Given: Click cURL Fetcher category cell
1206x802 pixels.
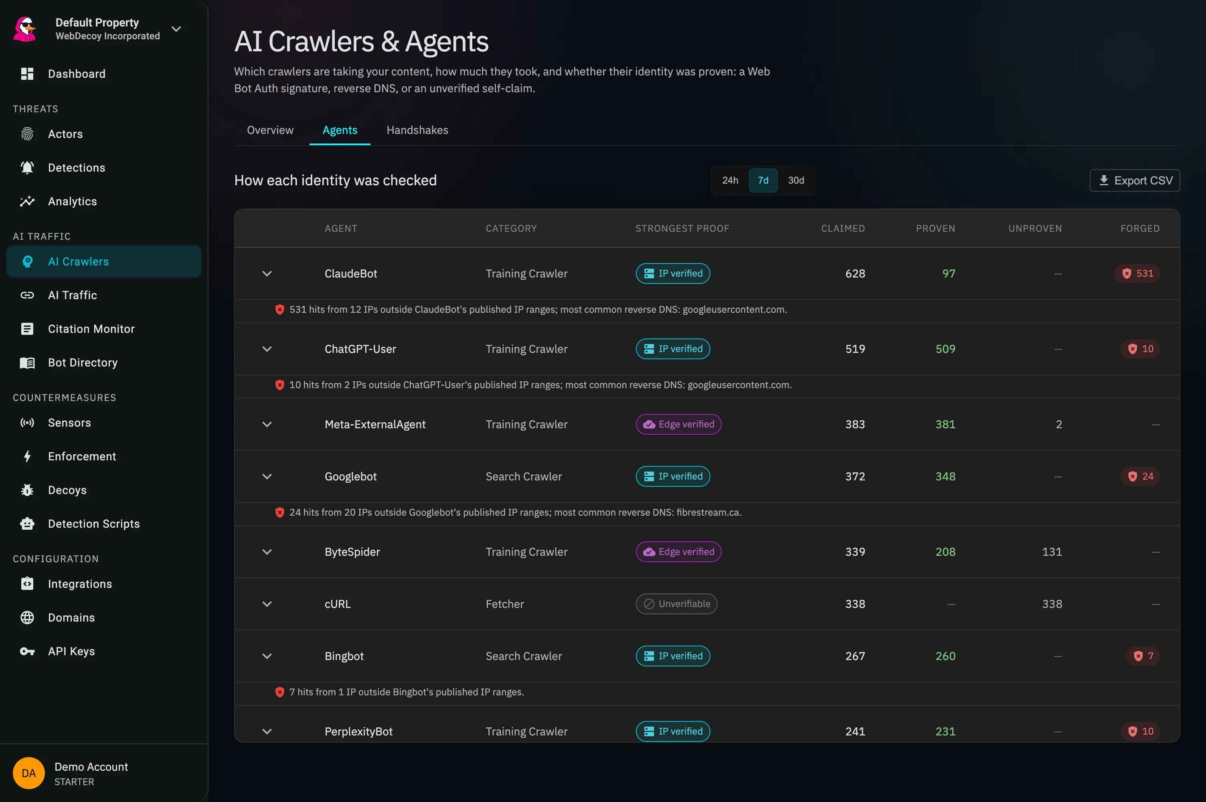Looking at the screenshot, I should (505, 604).
